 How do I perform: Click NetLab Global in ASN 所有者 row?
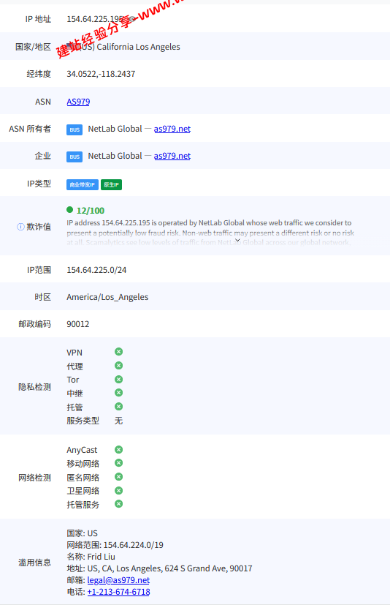pos(115,129)
